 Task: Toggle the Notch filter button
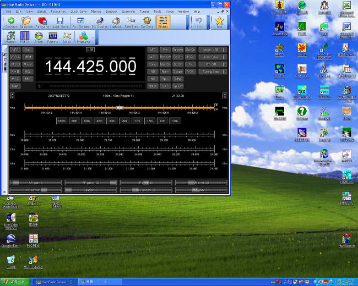(153, 86)
